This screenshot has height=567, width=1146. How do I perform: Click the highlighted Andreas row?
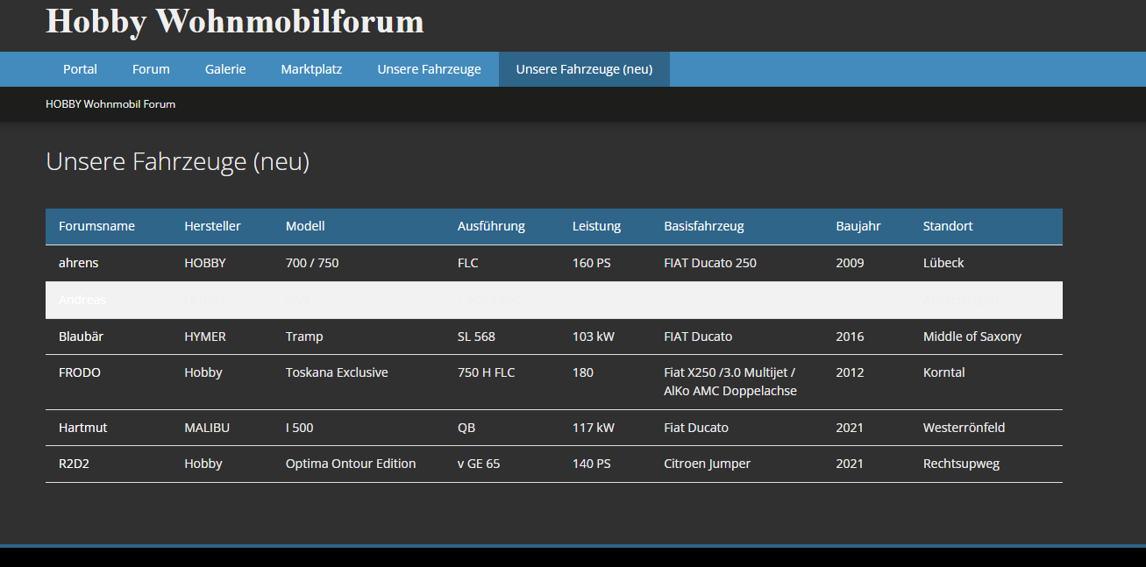coord(82,300)
